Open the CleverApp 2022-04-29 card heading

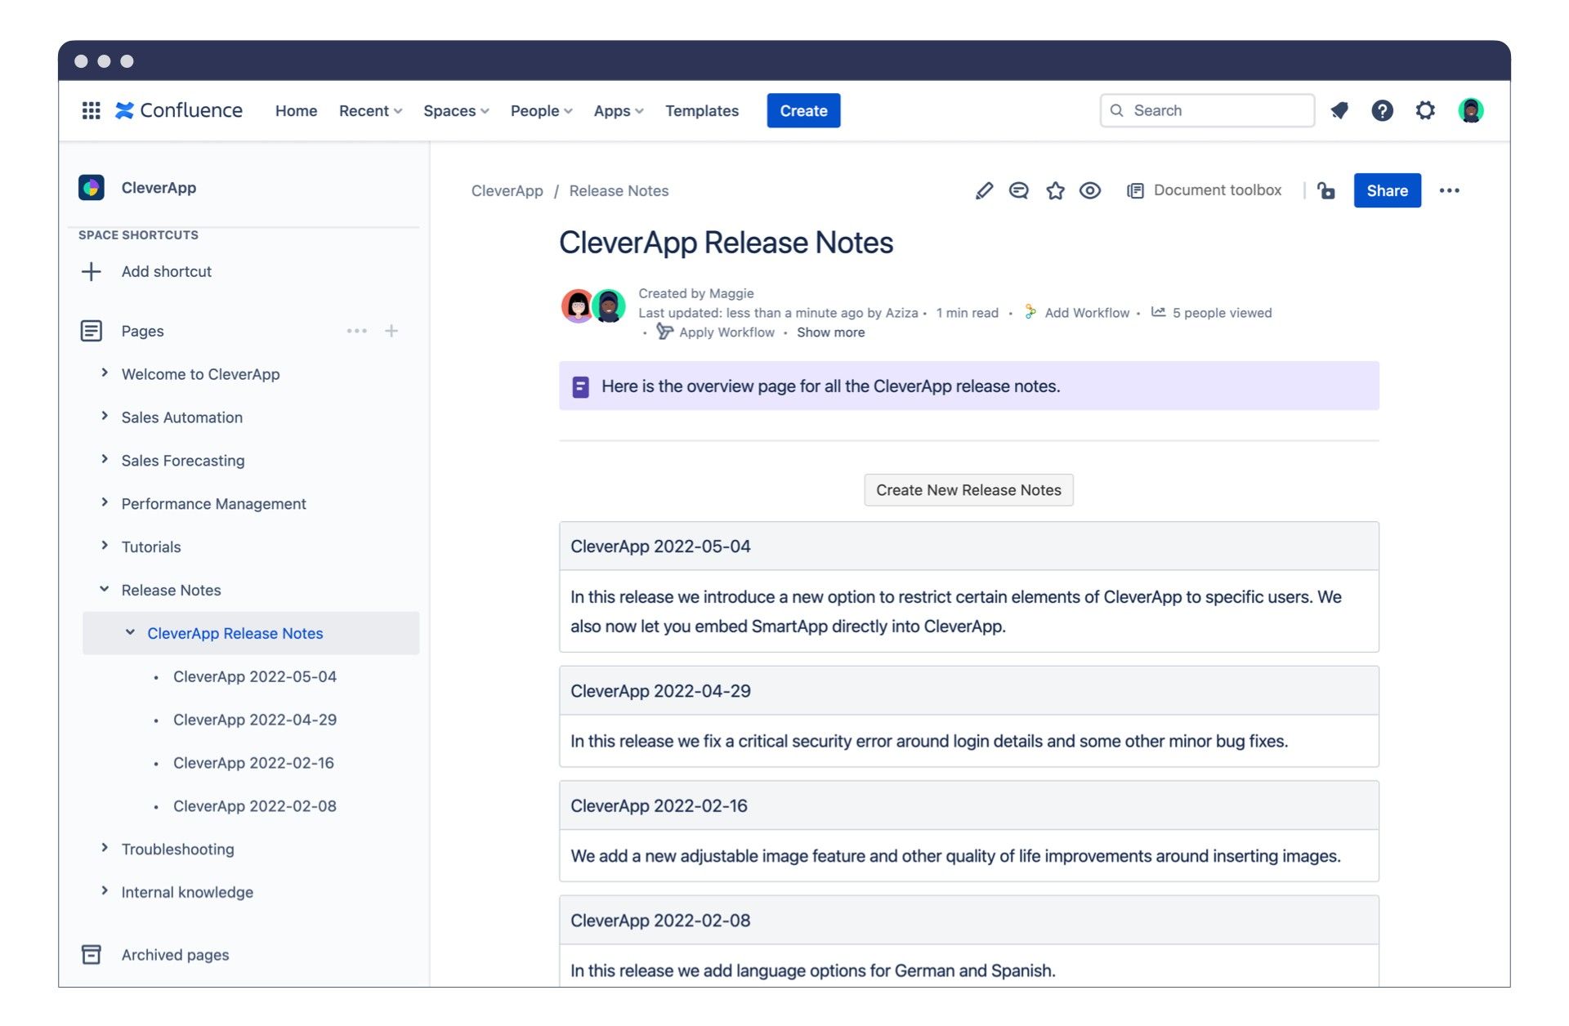pyautogui.click(x=660, y=691)
